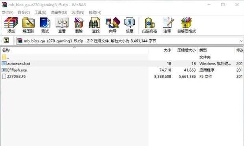Open the 注释 (Comment) tool
The width and height of the screenshot is (244, 146).
point(167,25)
